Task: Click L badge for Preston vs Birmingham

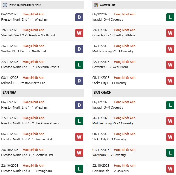Action: [79, 169]
